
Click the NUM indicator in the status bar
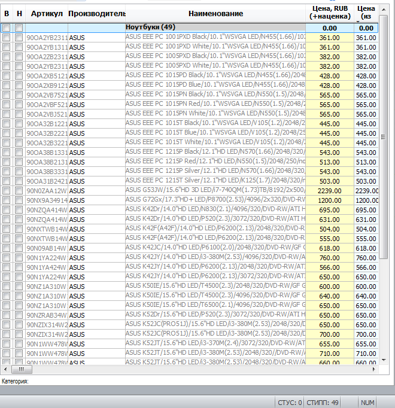tap(367, 403)
